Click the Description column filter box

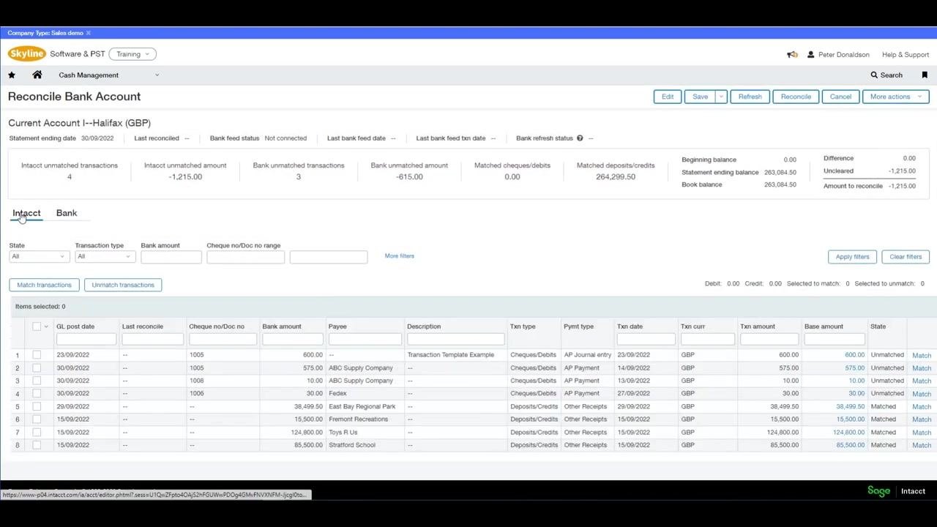[x=456, y=339]
